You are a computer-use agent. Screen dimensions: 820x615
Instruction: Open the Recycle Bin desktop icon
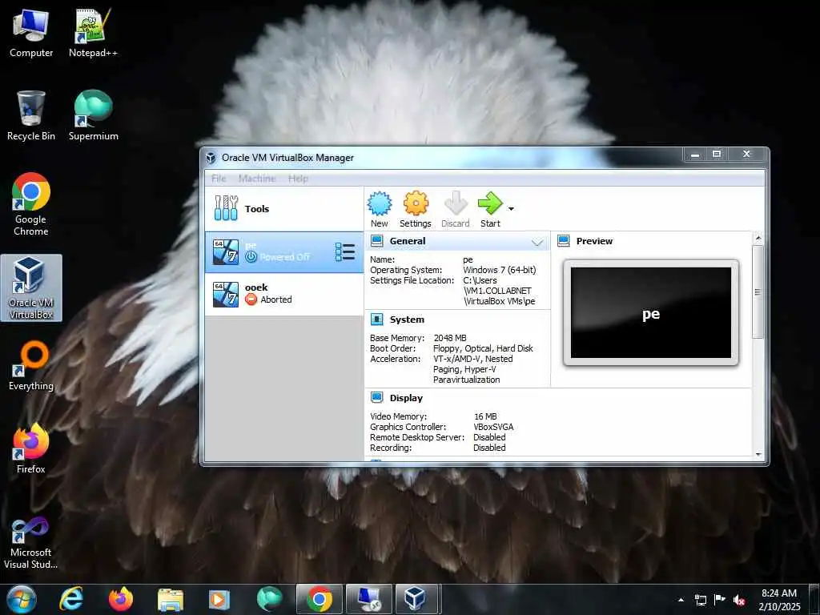(31, 116)
